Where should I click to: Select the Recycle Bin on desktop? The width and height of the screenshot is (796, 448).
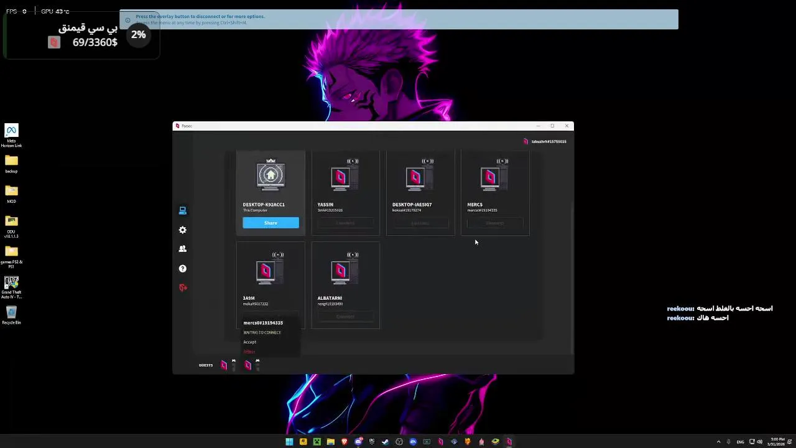pyautogui.click(x=11, y=315)
